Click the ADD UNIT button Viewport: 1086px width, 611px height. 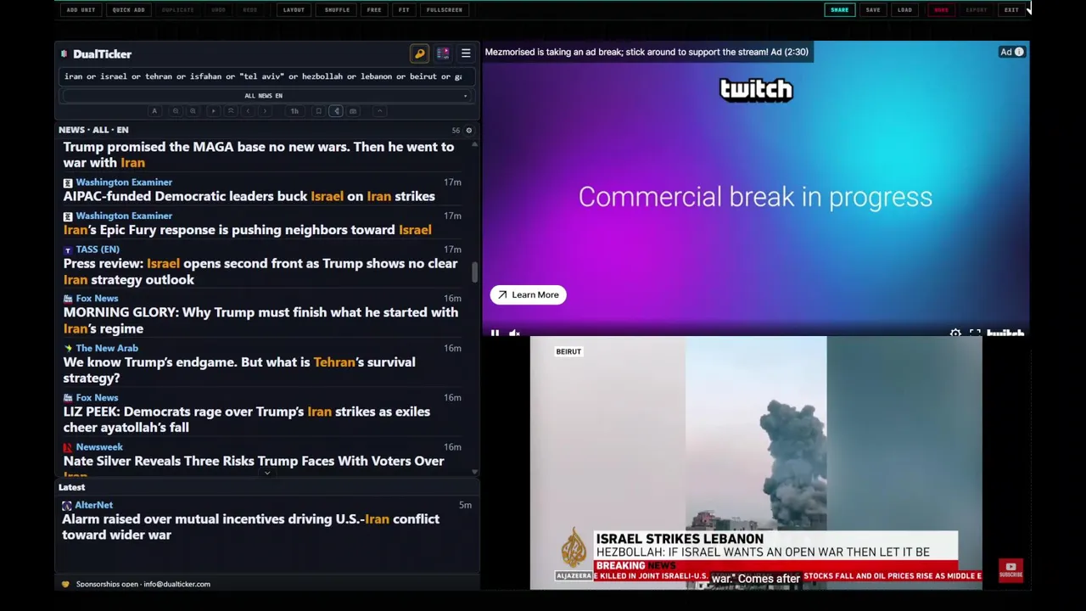point(81,10)
